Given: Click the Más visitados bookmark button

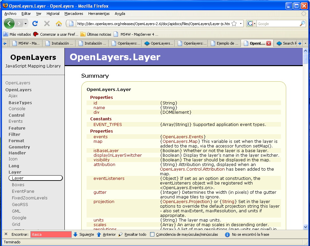Looking at the screenshot, I should coord(17,34).
